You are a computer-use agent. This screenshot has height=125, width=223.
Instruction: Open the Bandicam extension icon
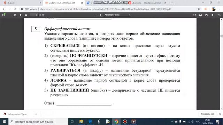coord(206,9)
